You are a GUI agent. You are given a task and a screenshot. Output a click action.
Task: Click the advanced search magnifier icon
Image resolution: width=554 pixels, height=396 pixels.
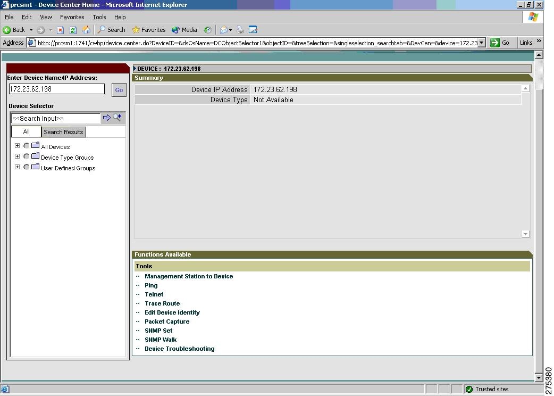(117, 118)
